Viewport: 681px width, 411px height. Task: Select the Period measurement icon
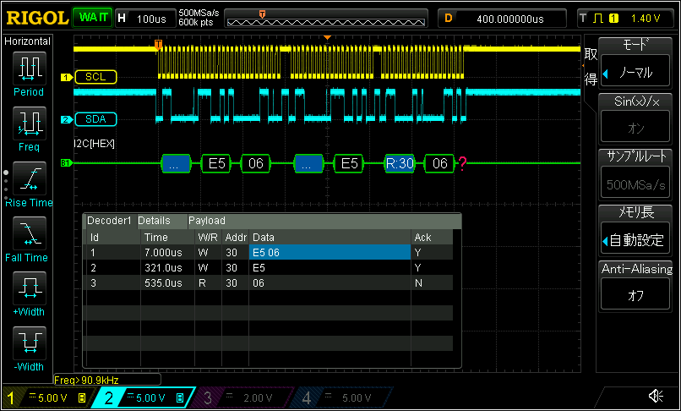pos(29,68)
